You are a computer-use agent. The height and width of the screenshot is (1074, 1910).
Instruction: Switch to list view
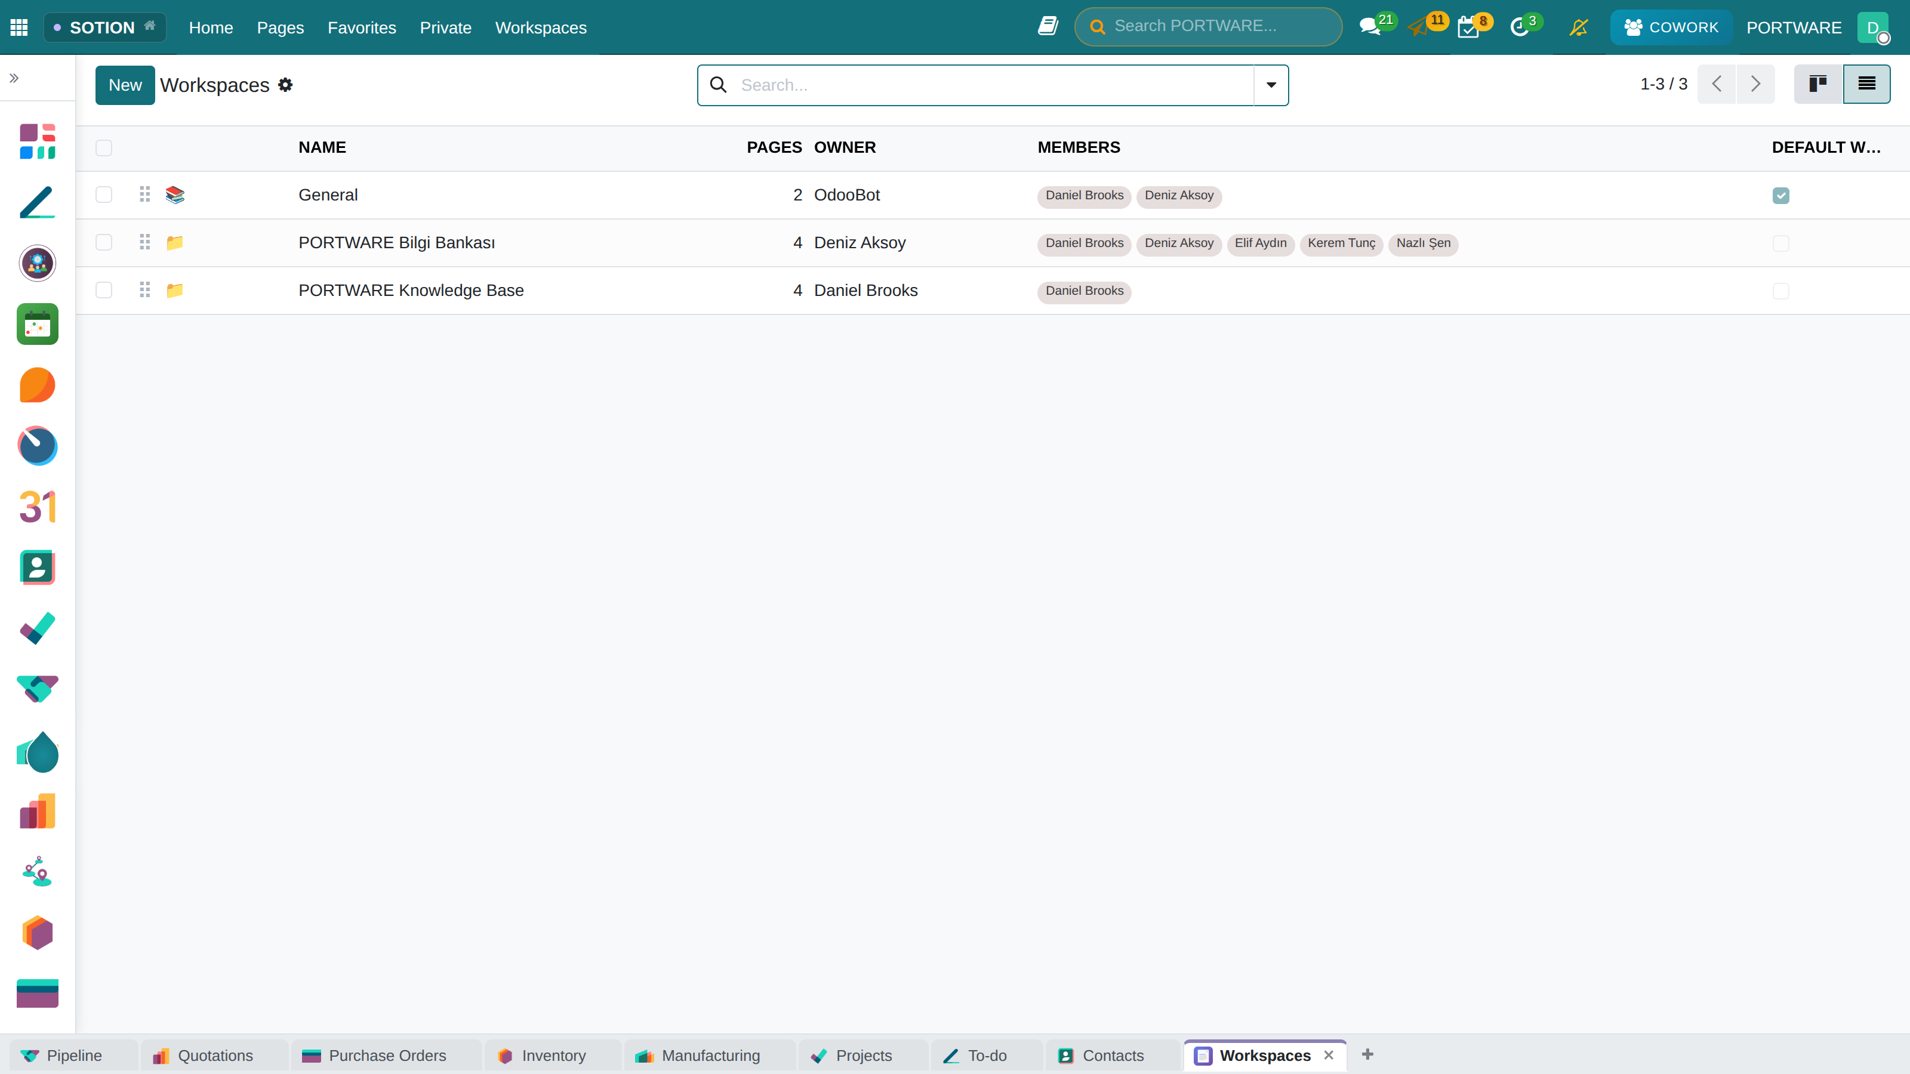1866,84
